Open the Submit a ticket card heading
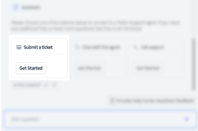This screenshot has width=198, height=131. (38, 47)
